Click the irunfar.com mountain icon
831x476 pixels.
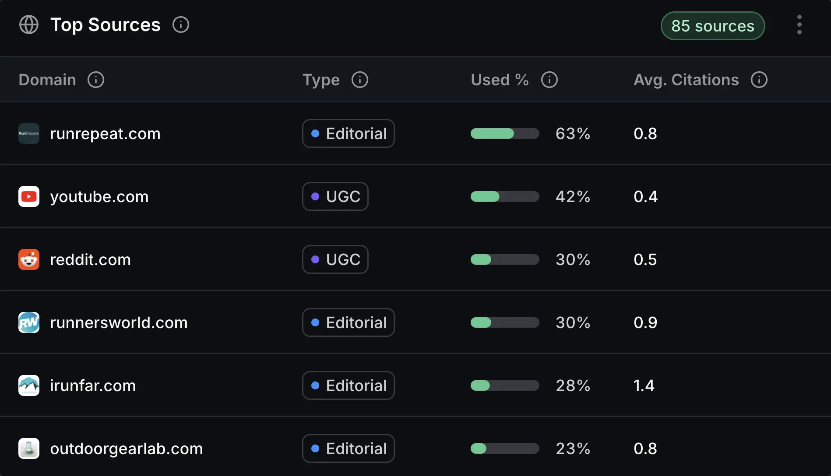click(28, 385)
